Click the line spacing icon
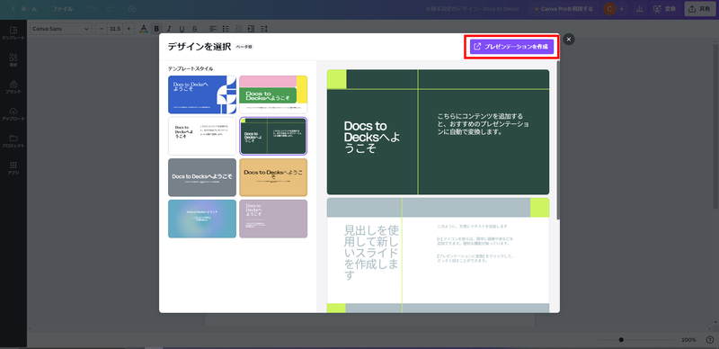 coord(263,29)
